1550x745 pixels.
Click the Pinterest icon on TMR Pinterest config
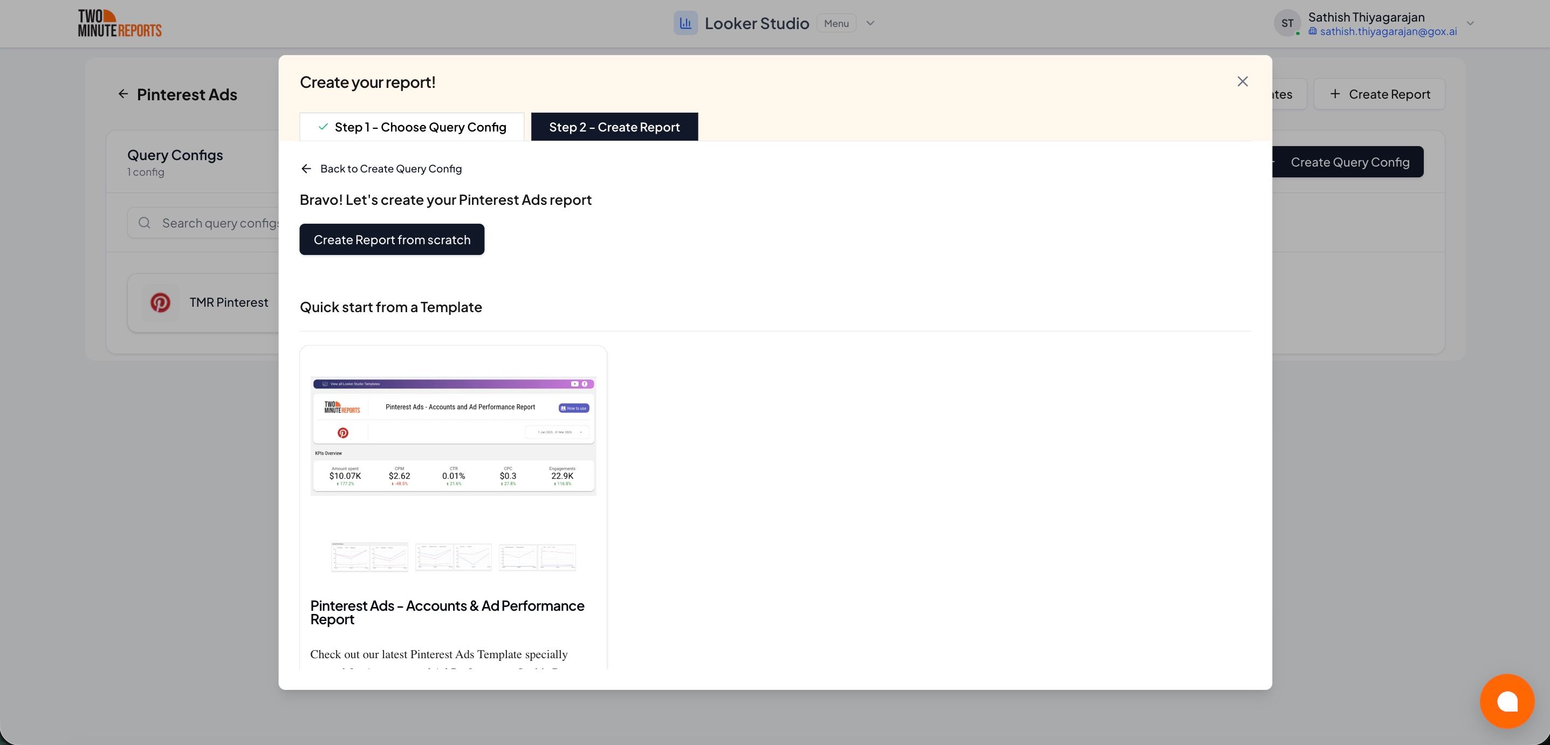160,302
